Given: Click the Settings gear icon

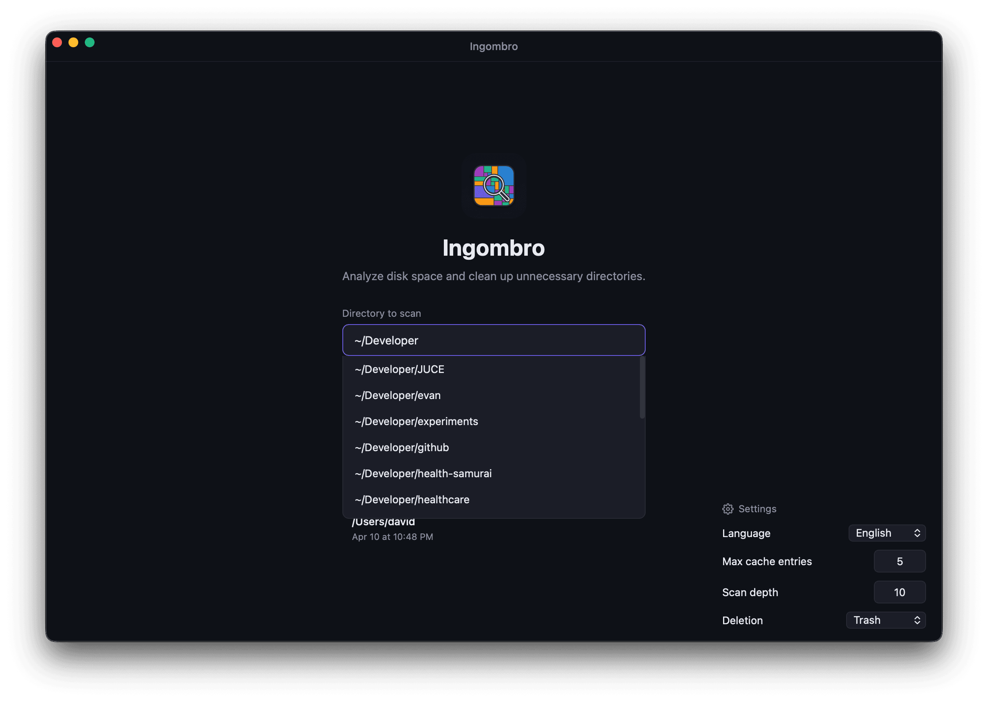Looking at the screenshot, I should click(728, 509).
